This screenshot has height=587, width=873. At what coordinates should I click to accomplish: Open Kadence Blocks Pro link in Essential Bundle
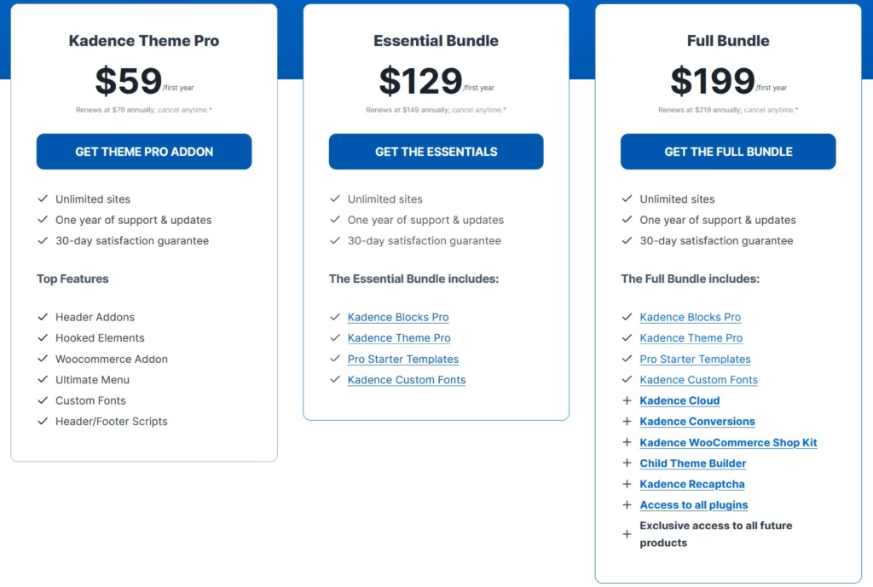click(398, 317)
